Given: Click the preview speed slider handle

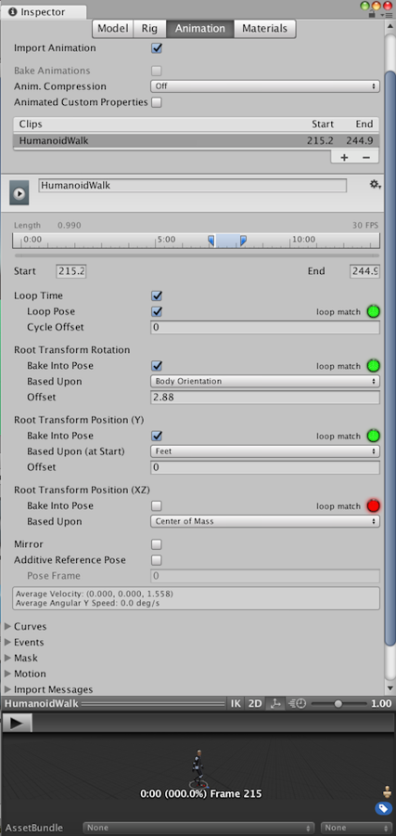Looking at the screenshot, I should coord(338,704).
